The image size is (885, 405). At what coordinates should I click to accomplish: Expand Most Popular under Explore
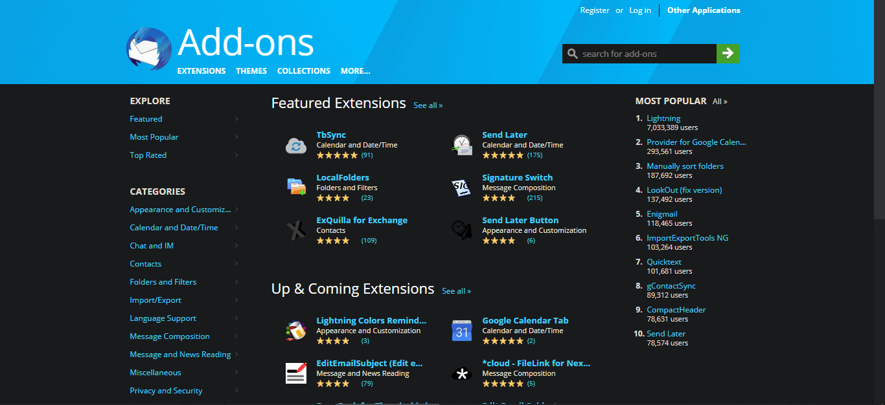(154, 137)
